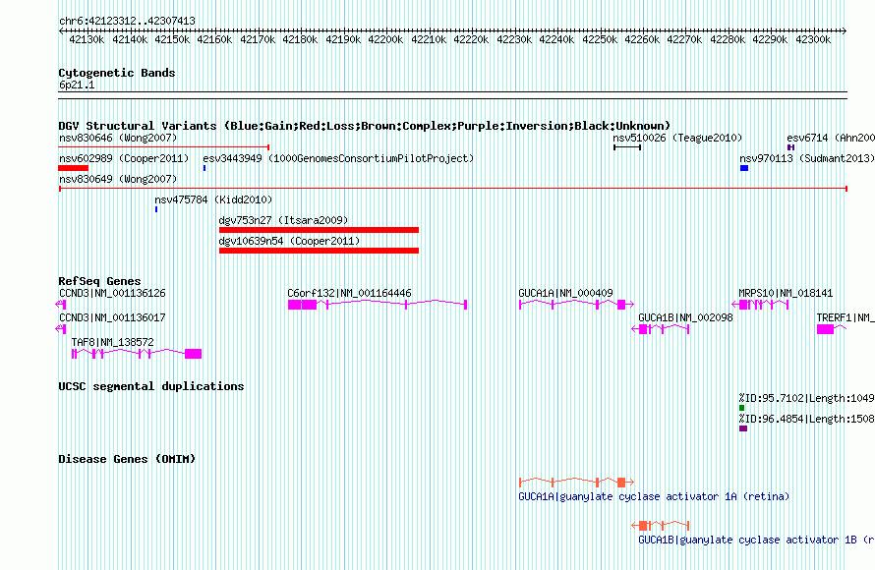The image size is (875, 570).
Task: Select the C6orf132|NM_001164446 gene label
Action: 349,293
